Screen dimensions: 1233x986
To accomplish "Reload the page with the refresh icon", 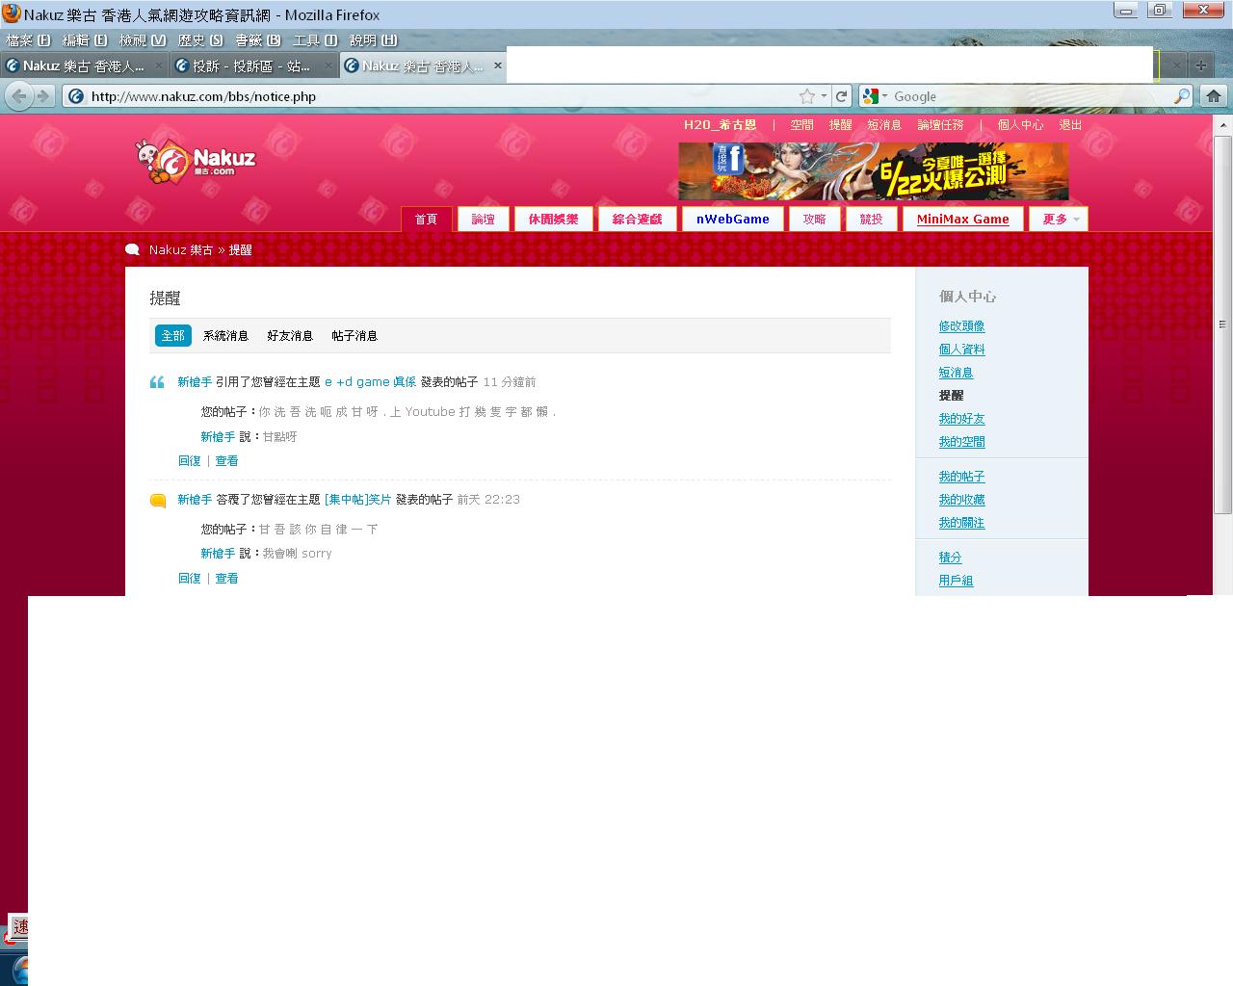I will [x=842, y=96].
